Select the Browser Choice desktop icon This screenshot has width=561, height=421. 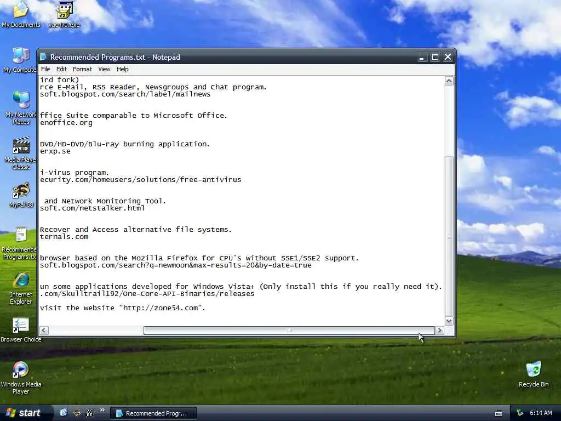click(21, 330)
